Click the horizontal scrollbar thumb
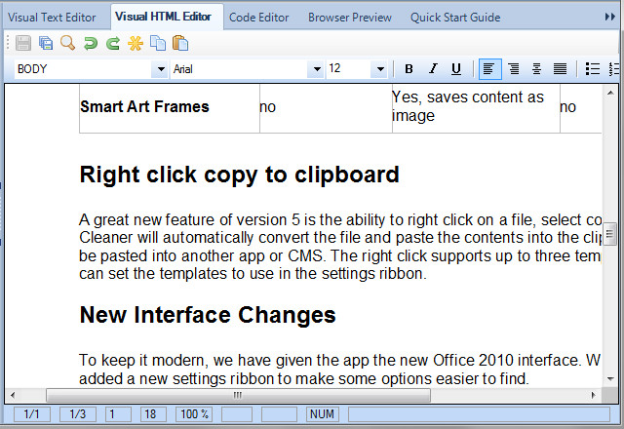Image resolution: width=624 pixels, height=429 pixels. (x=238, y=395)
